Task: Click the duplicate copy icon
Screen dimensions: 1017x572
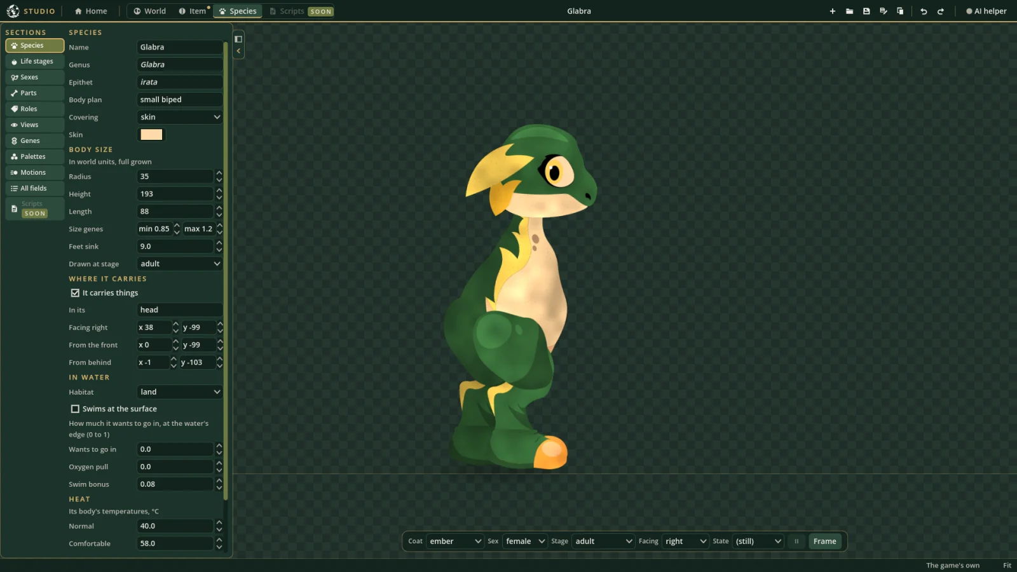Action: 900,11
